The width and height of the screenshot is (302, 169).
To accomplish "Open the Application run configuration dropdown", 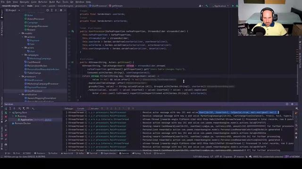I will click(220, 6).
